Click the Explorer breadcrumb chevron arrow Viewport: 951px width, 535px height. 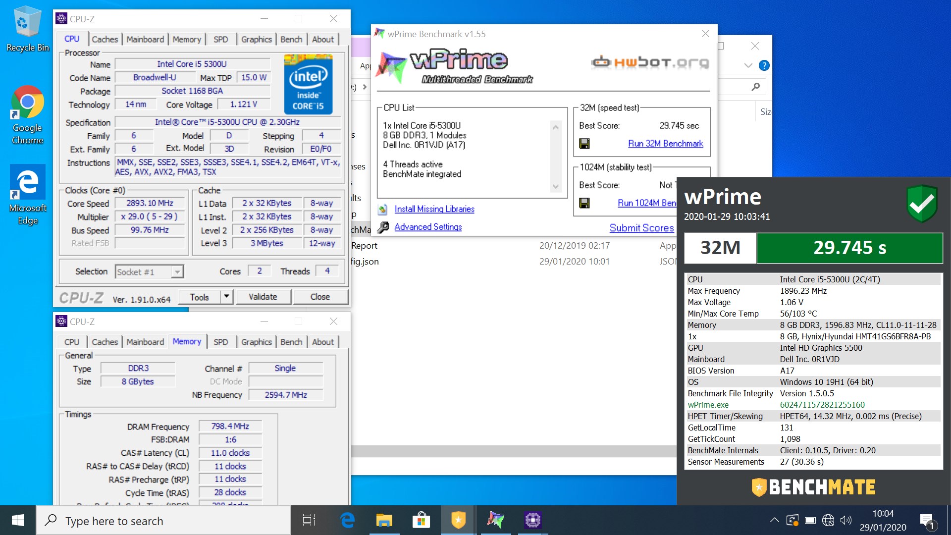[365, 87]
